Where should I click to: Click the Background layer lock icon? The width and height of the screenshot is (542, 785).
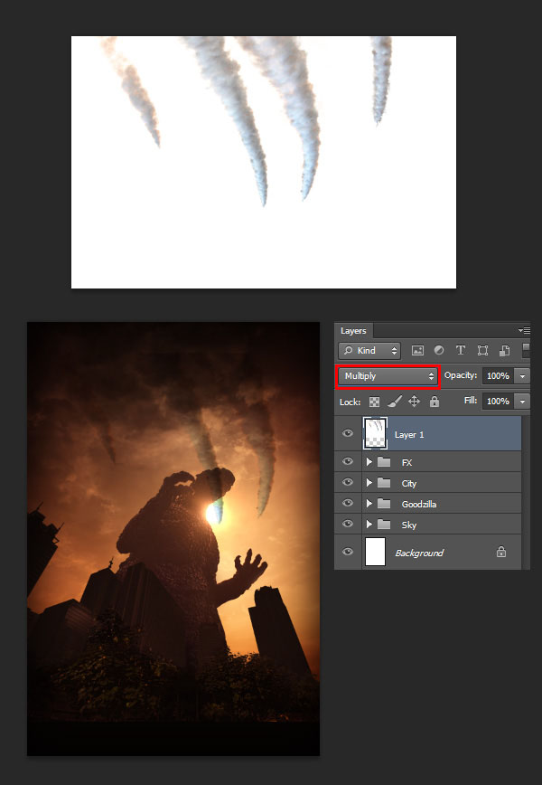(x=501, y=552)
